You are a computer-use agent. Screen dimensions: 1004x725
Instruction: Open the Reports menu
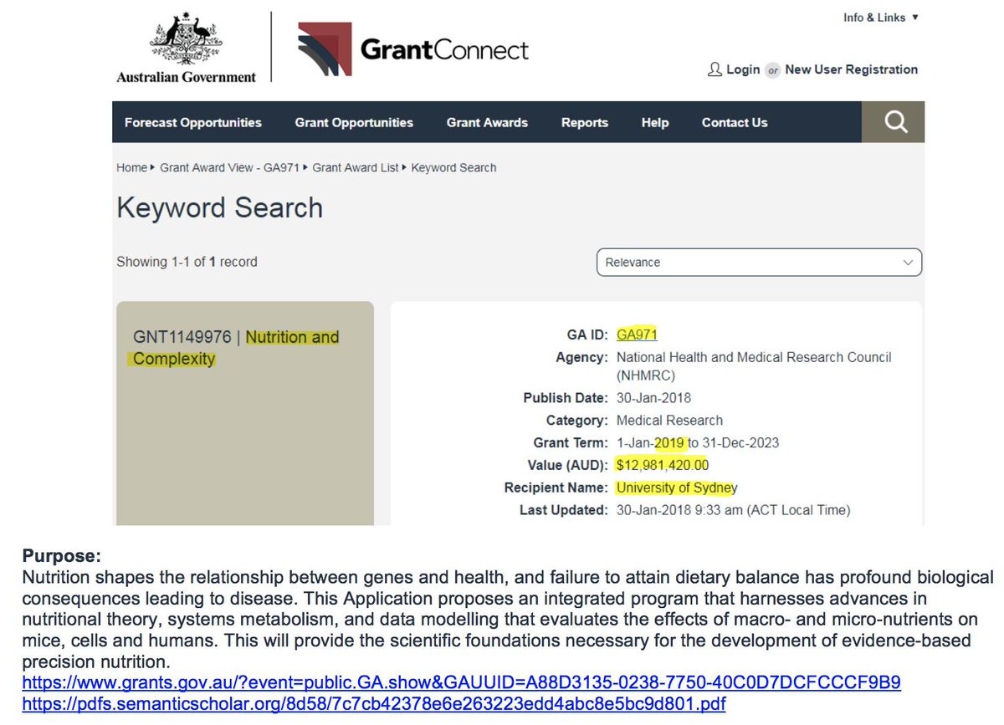click(585, 122)
